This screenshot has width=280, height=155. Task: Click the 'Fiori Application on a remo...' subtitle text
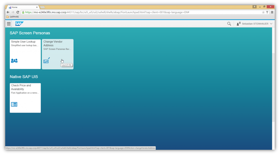pyautogui.click(x=25, y=93)
